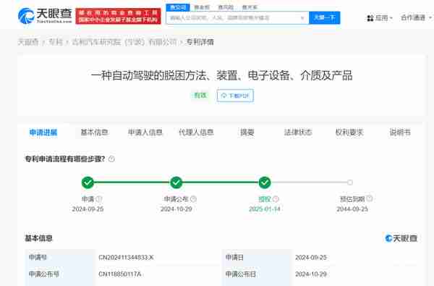Switch to the 代理人信息 tab
The height and width of the screenshot is (286, 434).
pos(196,133)
